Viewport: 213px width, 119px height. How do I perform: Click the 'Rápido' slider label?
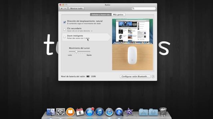(x=89, y=55)
